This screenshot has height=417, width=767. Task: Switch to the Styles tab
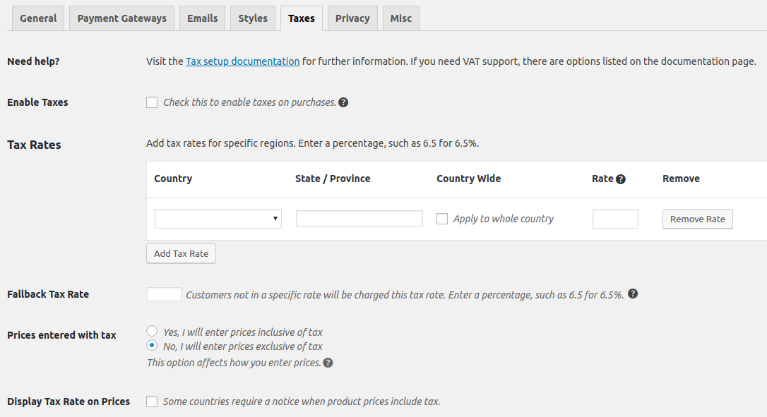click(x=252, y=18)
